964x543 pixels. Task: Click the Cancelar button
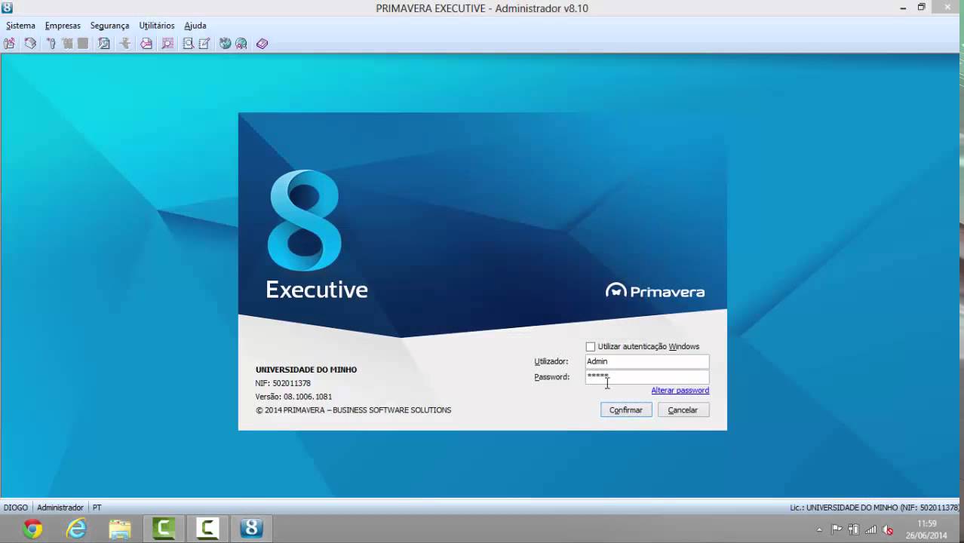[x=683, y=410]
